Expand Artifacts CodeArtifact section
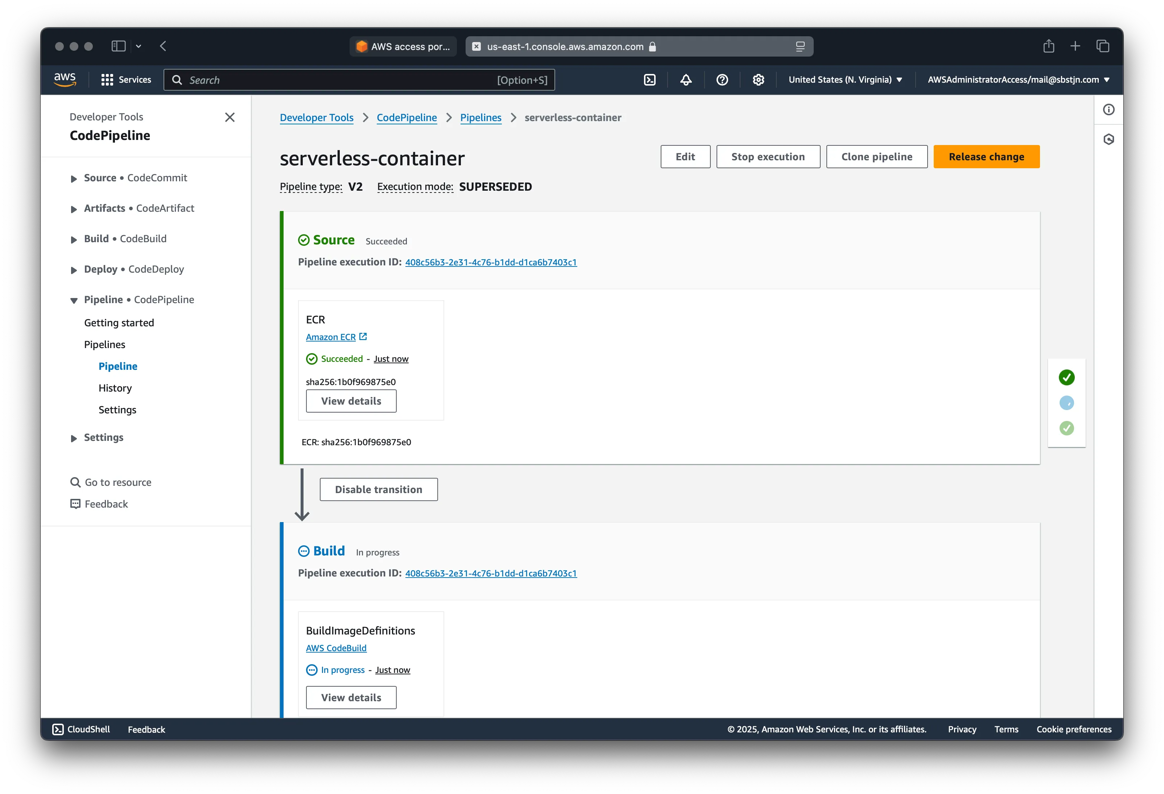The width and height of the screenshot is (1164, 794). tap(74, 209)
